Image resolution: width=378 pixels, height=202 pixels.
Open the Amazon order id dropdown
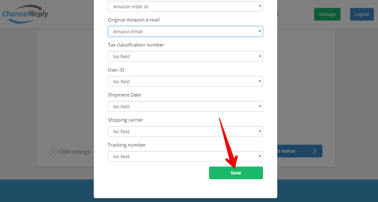point(186,6)
